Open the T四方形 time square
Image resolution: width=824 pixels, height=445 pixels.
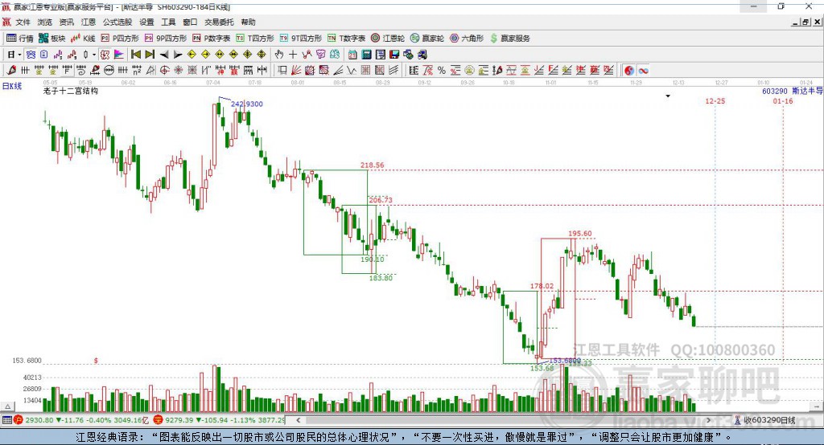pos(255,39)
